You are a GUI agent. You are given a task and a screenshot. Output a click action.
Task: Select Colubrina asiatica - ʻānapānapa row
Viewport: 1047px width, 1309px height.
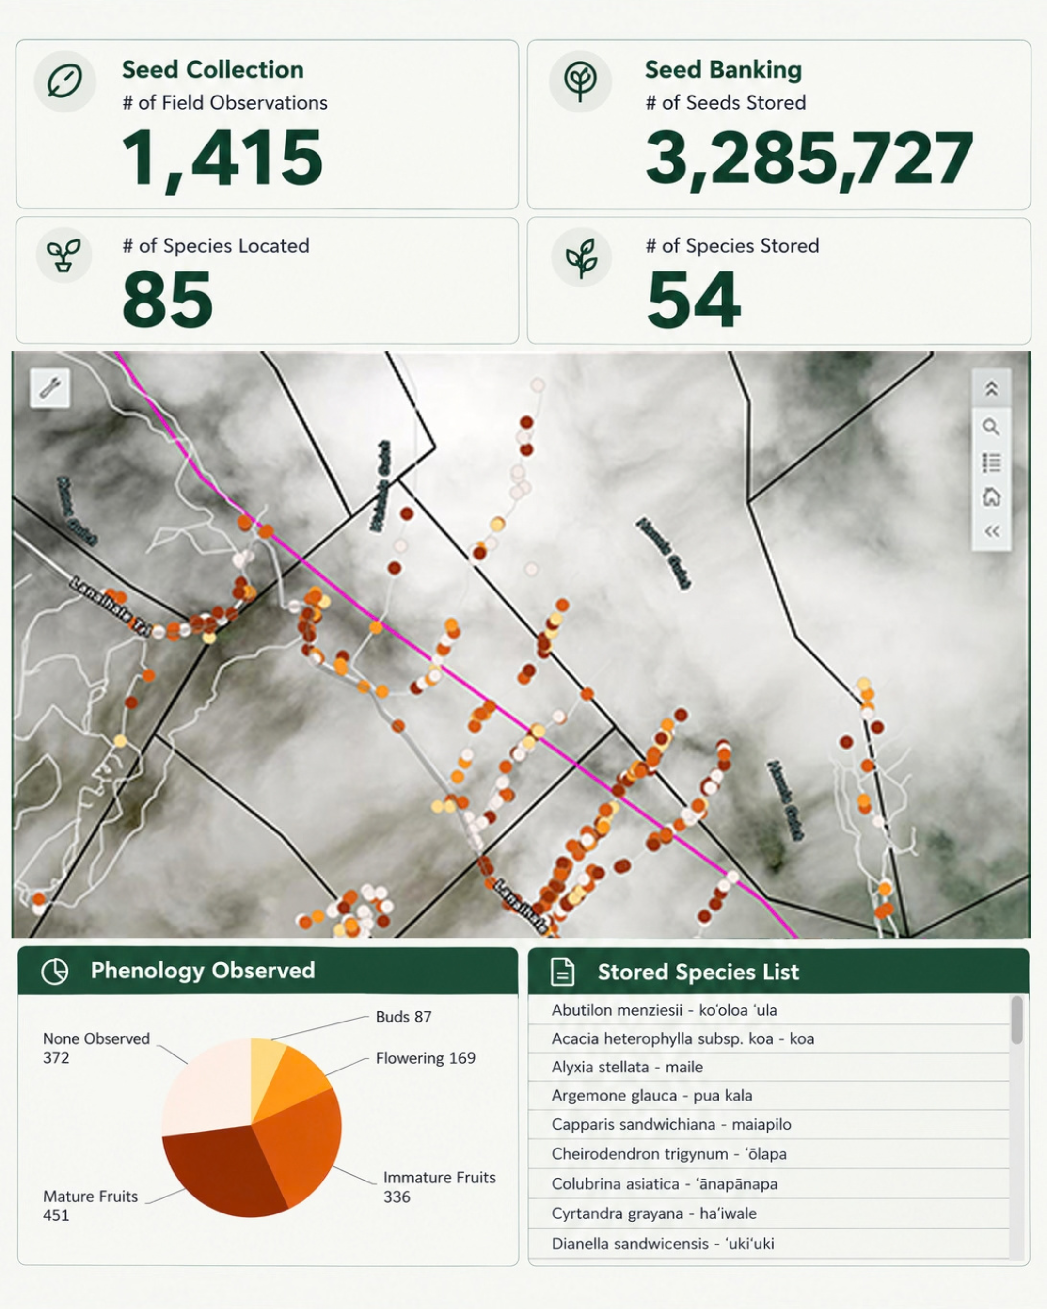pyautogui.click(x=768, y=1183)
